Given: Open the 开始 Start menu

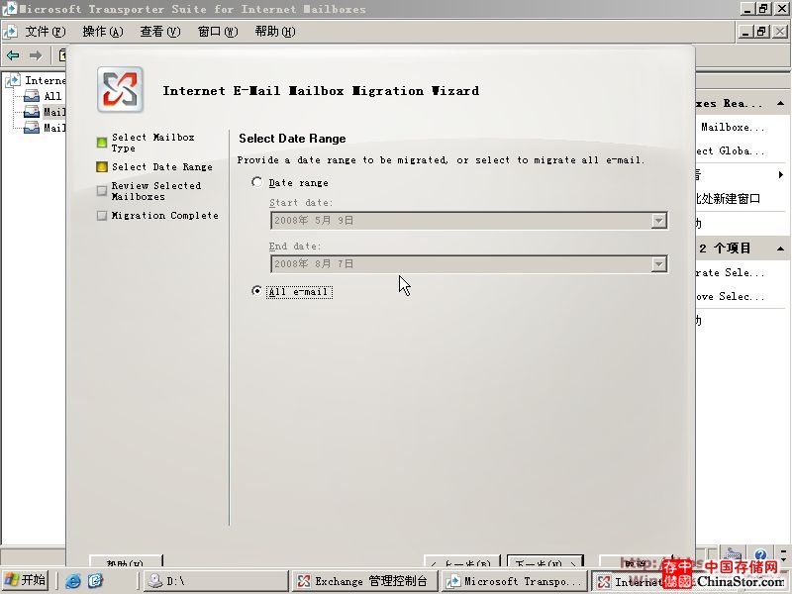Looking at the screenshot, I should 26,580.
